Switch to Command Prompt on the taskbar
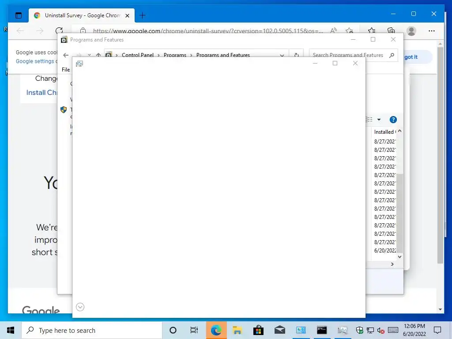Image resolution: width=452 pixels, height=339 pixels. pos(322,330)
